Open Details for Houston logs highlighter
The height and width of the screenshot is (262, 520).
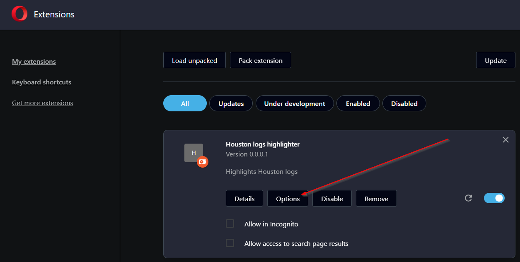(x=244, y=199)
